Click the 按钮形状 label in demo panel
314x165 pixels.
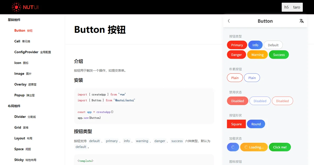[x=235, y=115]
